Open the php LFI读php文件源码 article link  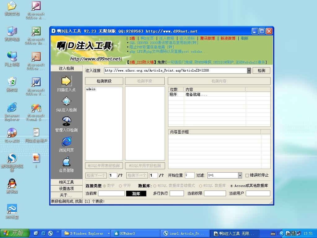(x=168, y=52)
